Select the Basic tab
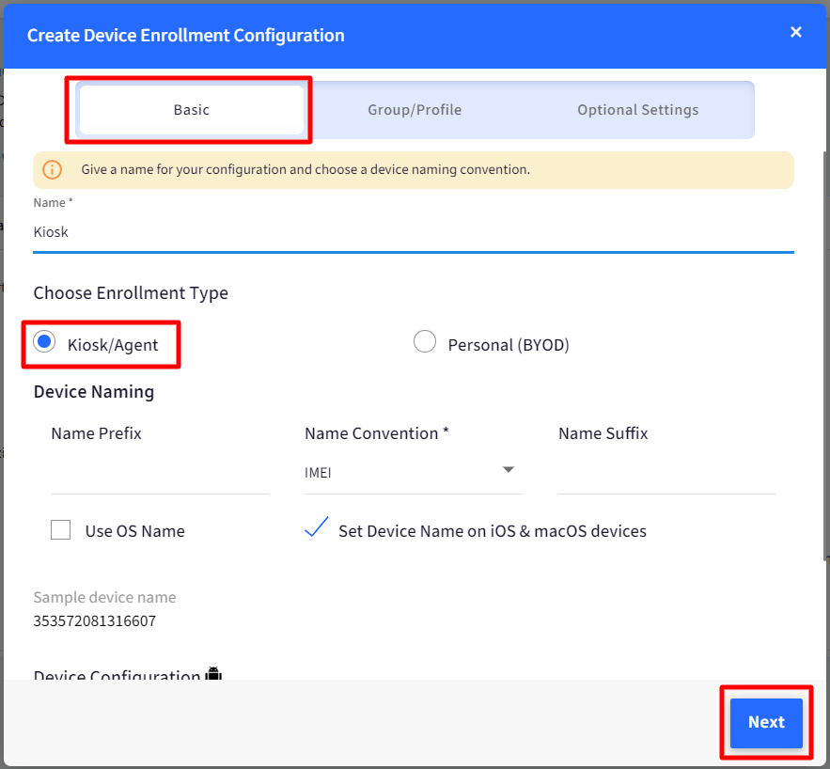The image size is (830, 769). [x=192, y=110]
